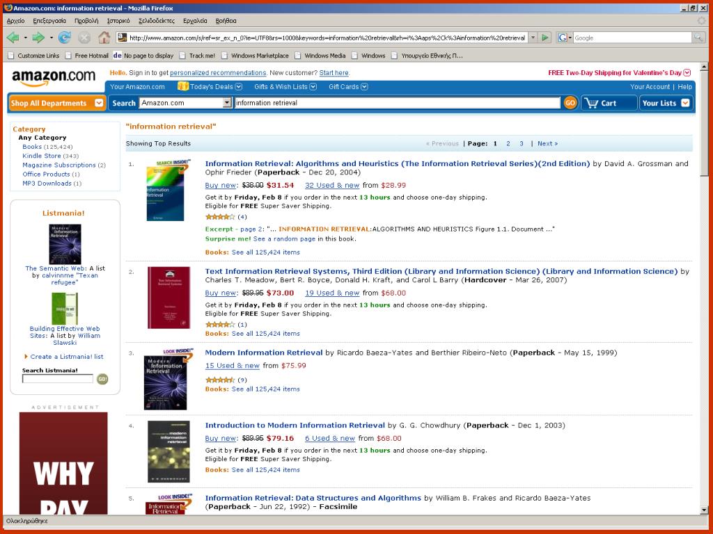This screenshot has height=534, width=713.
Task: Click 32 Used & new link
Action: [x=332, y=185]
